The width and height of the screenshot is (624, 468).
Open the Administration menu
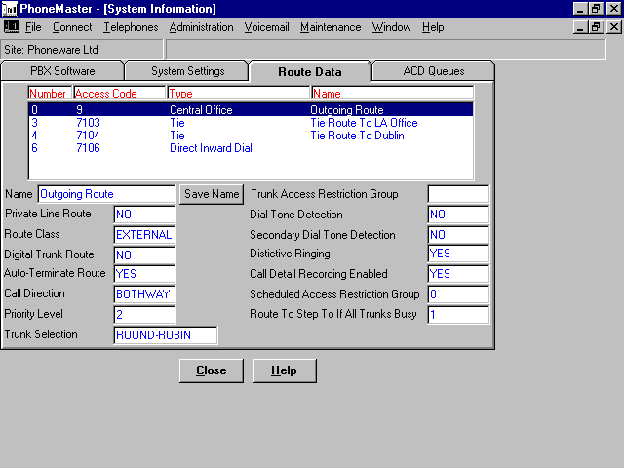pyautogui.click(x=202, y=27)
